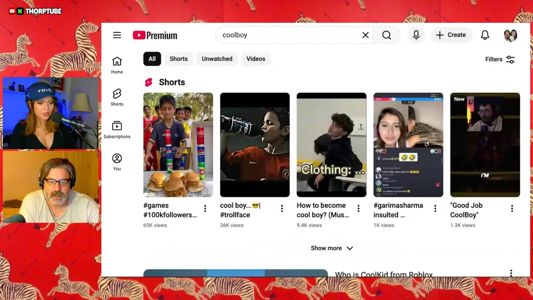
Task: Select the All filter chip
Action: click(x=152, y=59)
